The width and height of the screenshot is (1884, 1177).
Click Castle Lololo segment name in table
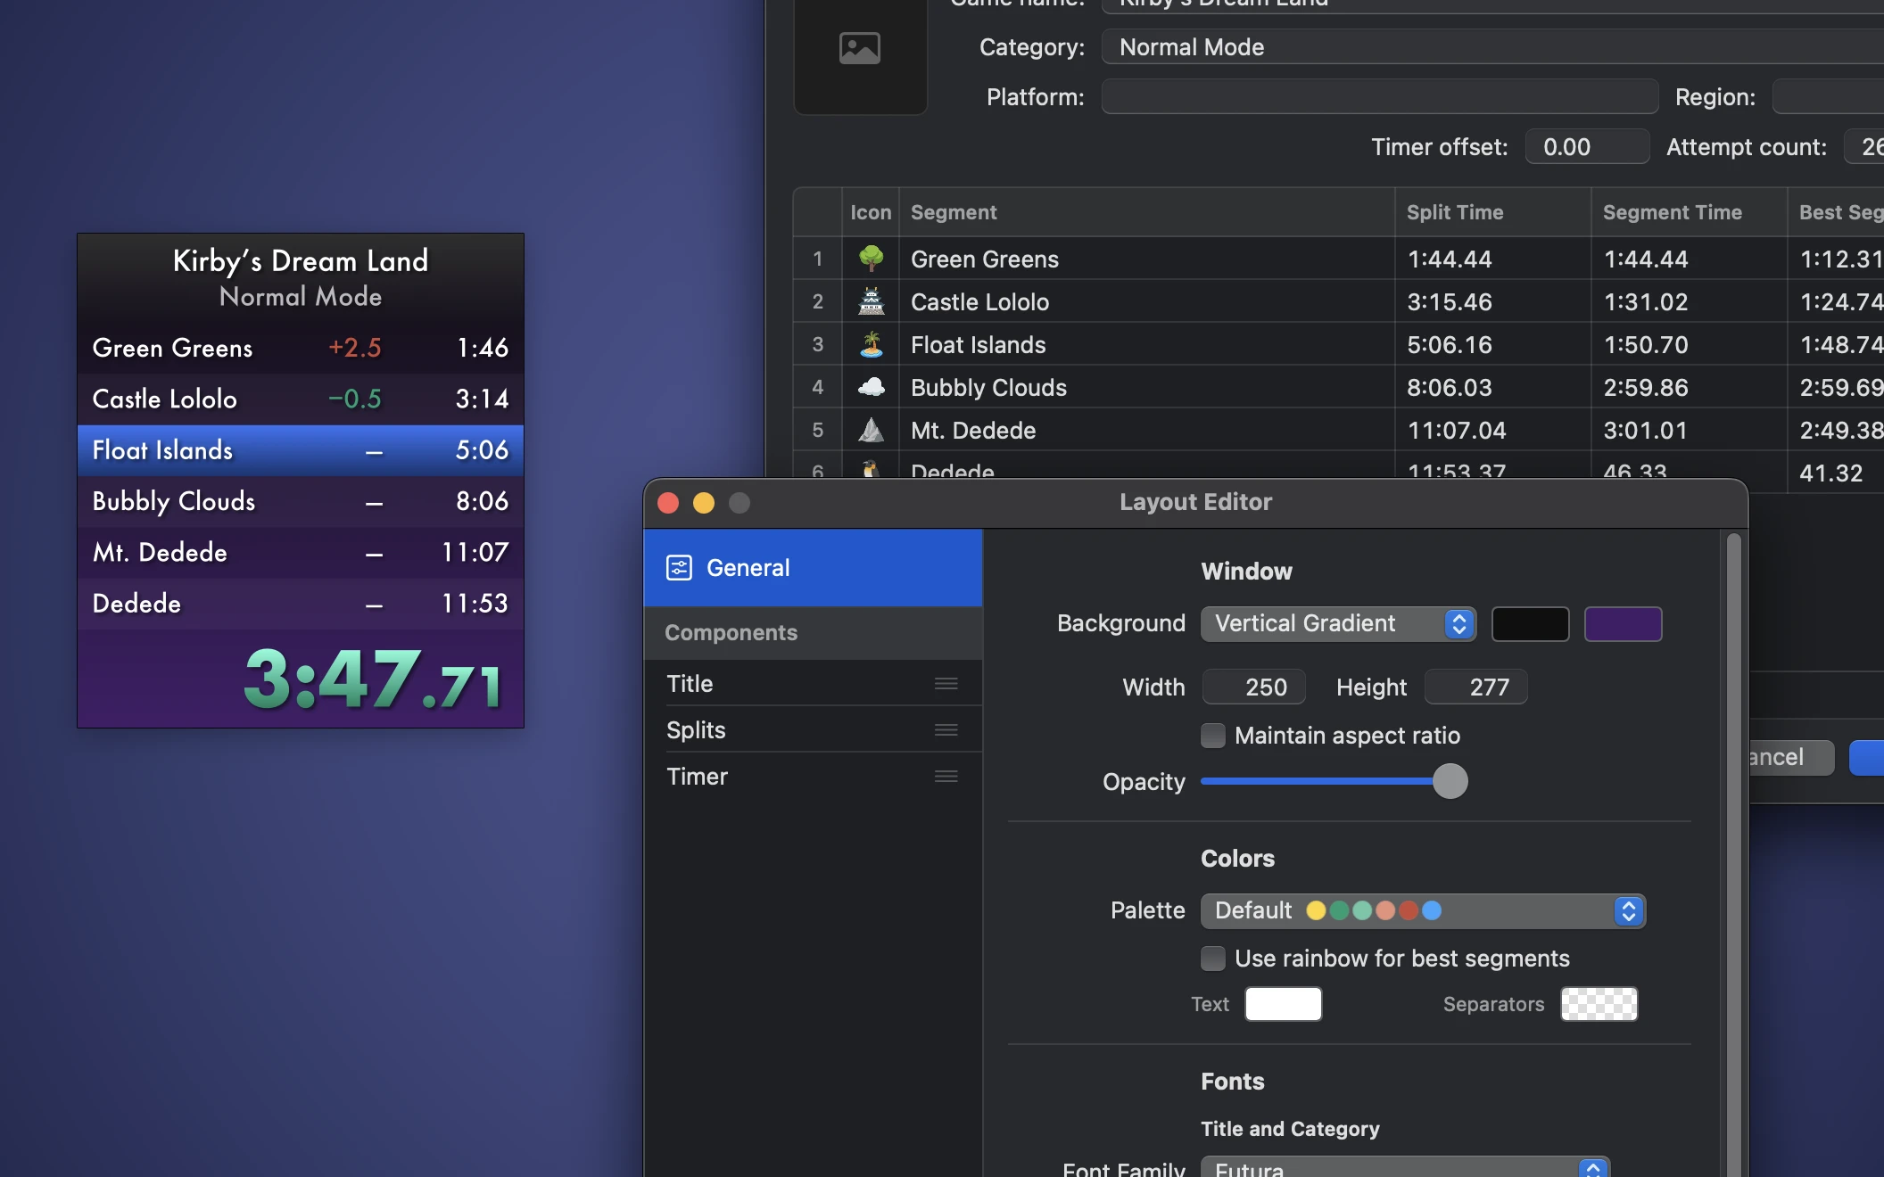pos(980,302)
